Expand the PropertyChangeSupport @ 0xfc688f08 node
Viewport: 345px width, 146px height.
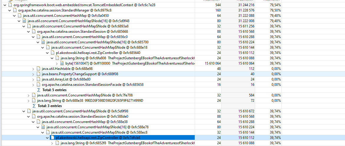coord(33,74)
